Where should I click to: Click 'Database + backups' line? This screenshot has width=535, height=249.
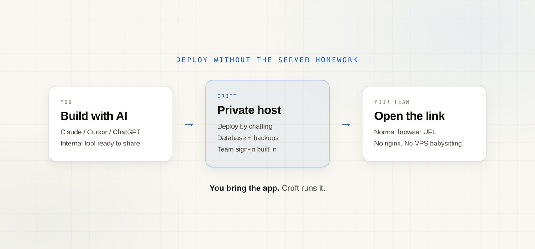pyautogui.click(x=248, y=138)
